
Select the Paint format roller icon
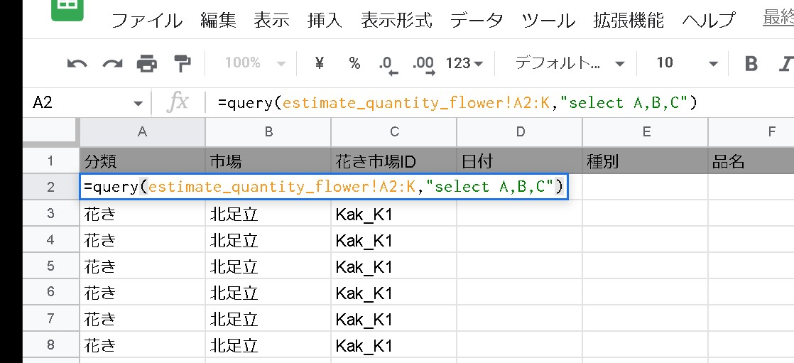tap(183, 64)
